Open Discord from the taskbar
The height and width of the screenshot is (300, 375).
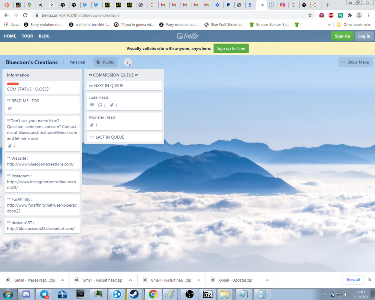(x=26, y=294)
